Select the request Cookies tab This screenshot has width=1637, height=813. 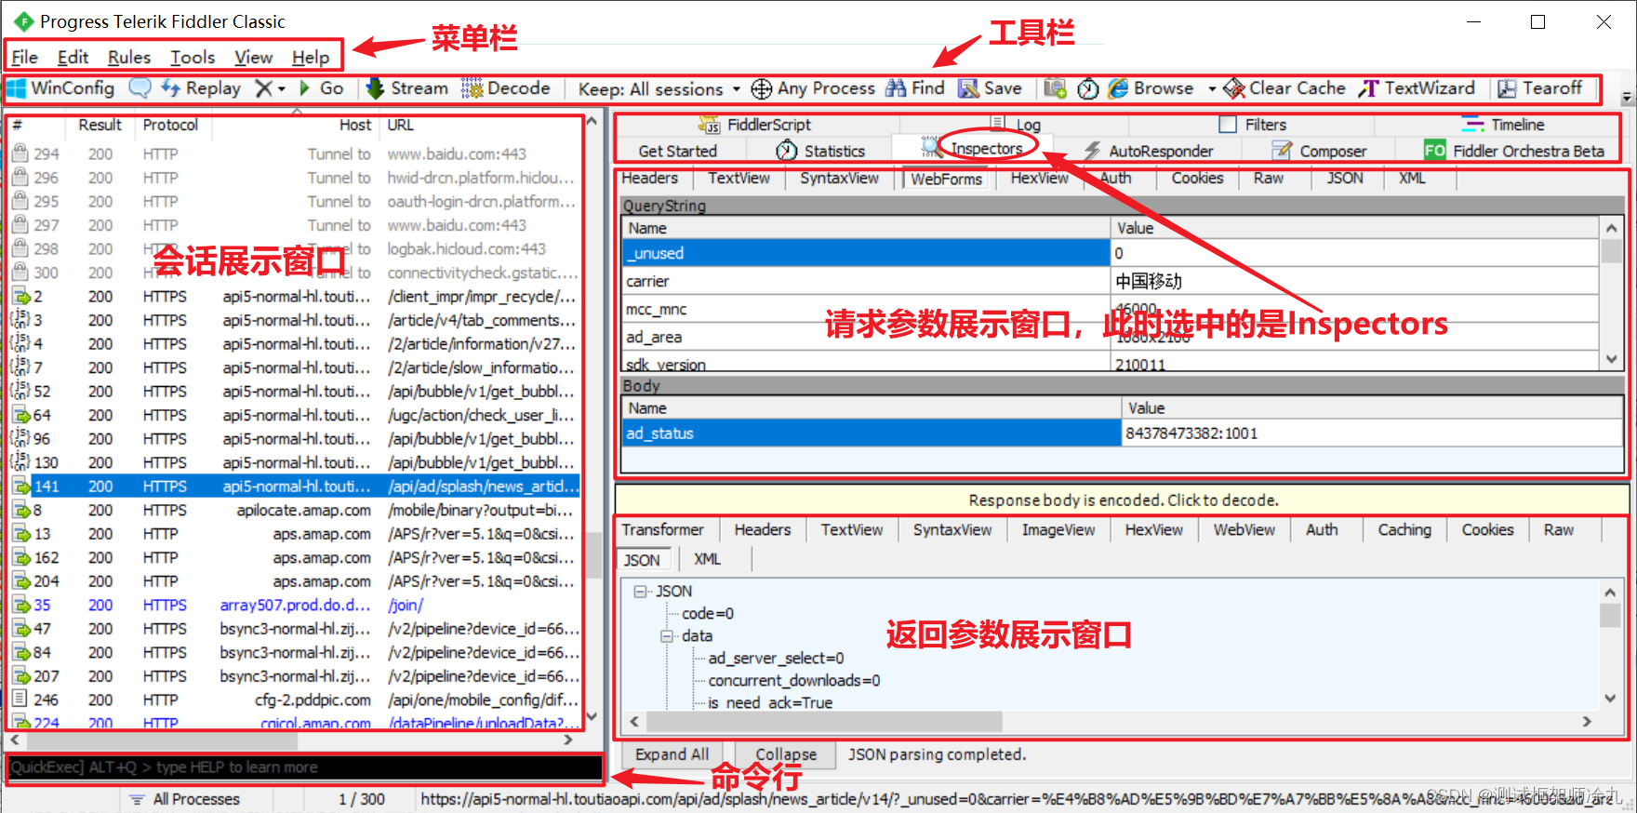[x=1197, y=178]
